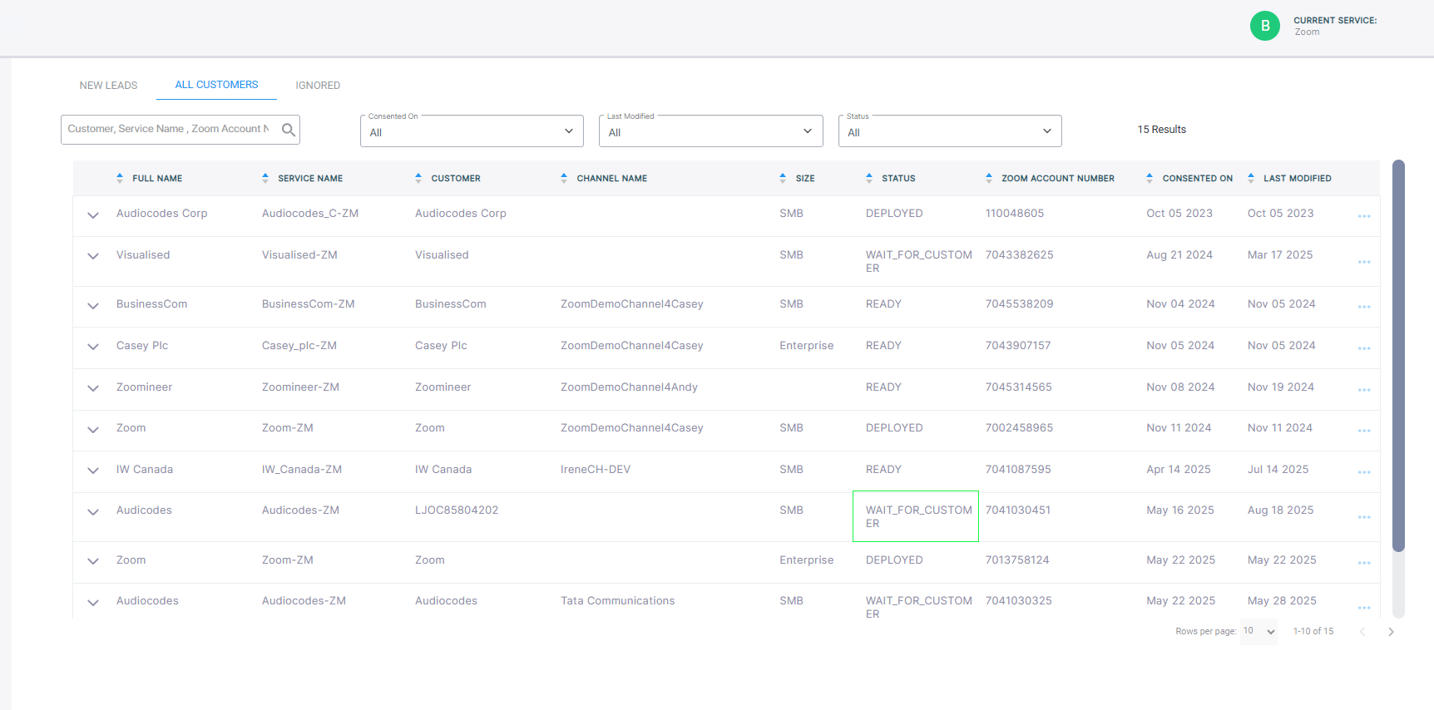Sort by Channel Name column arrows
Screen dimensions: 1434x710
pos(564,178)
